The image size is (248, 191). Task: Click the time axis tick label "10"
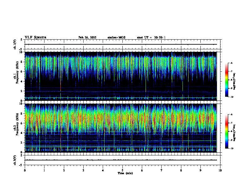tap(220, 170)
